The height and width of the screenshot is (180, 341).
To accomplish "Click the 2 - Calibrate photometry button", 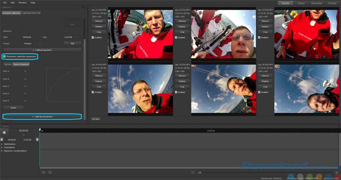I will 43,116.
